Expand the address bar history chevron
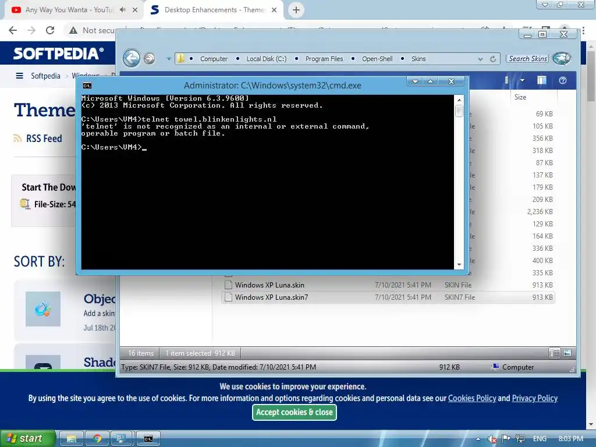This screenshot has width=596, height=447. pos(480,59)
